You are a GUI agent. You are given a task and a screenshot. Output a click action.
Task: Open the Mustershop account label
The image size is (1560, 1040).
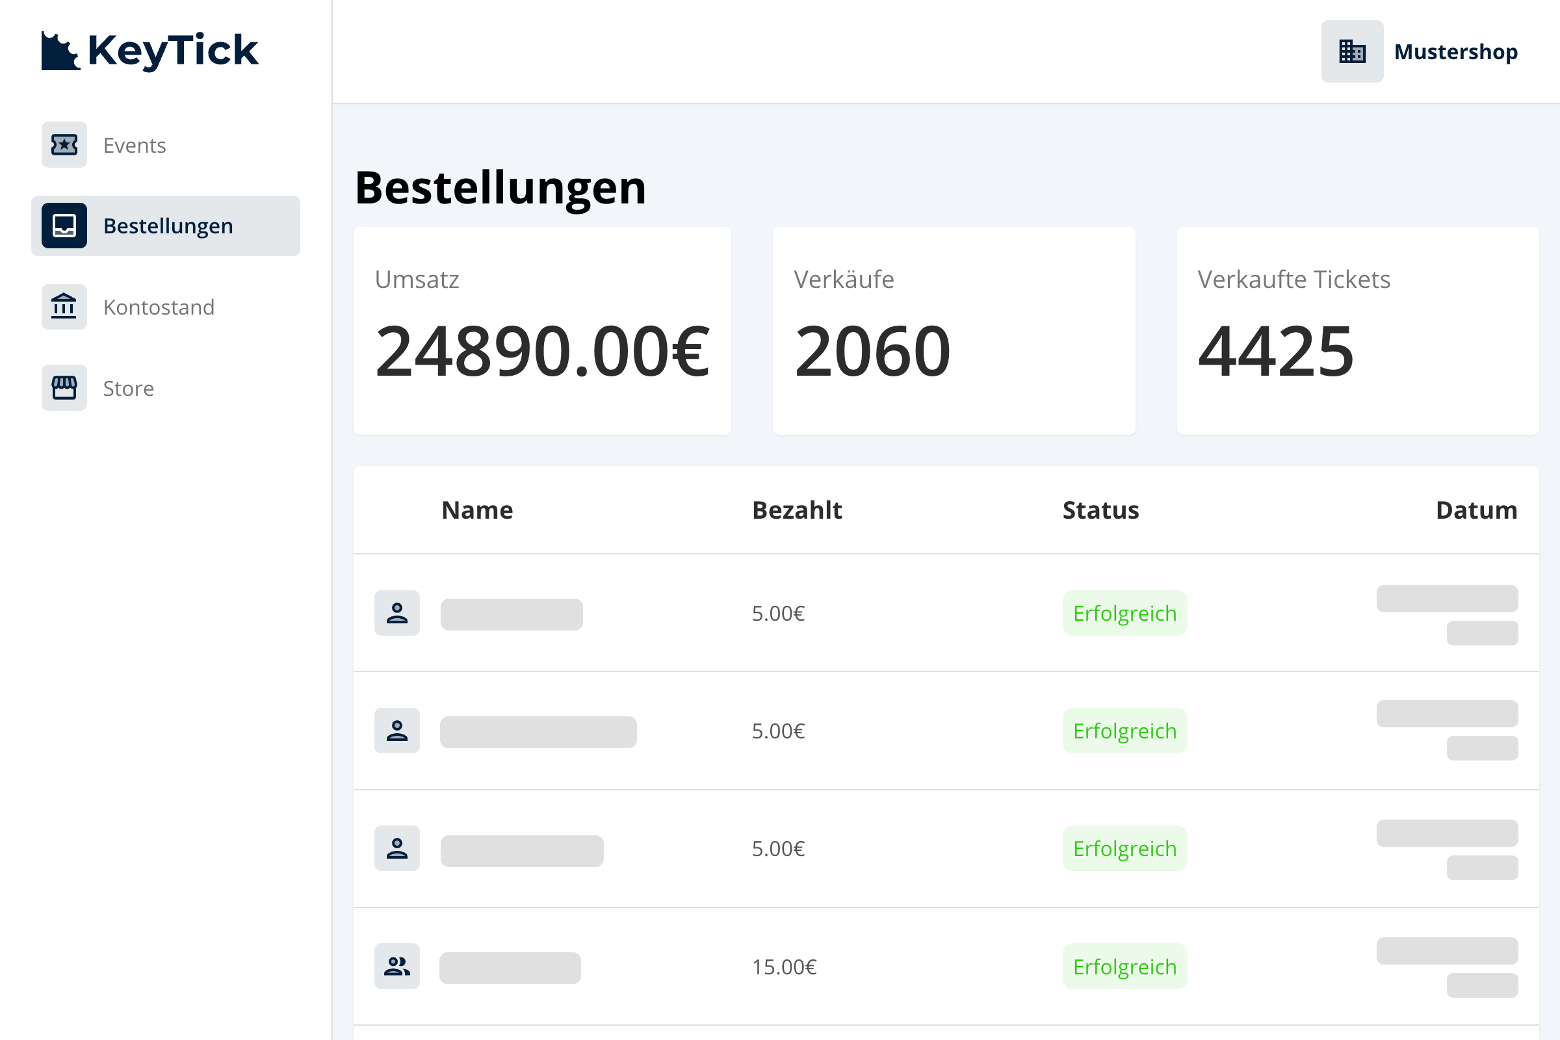coord(1455,52)
